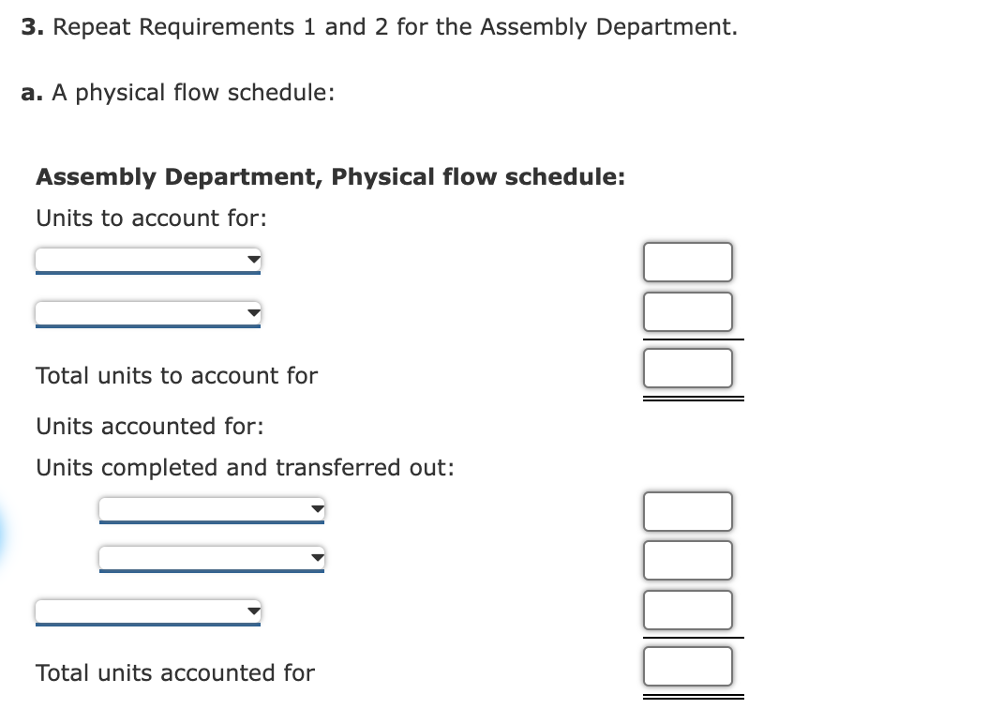Select the input box beside the second dropdown
The width and height of the screenshot is (988, 724).
687,311
